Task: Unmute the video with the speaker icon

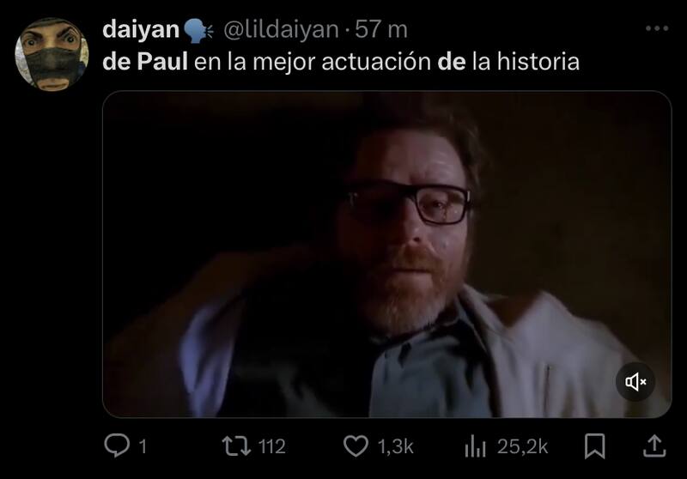Action: [x=635, y=382]
